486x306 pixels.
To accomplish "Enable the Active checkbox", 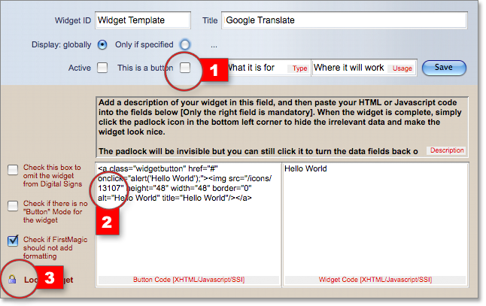I will click(102, 68).
